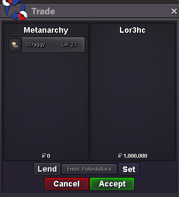The image size is (179, 197).
Task: Accept the trade with the green button
Action: (112, 184)
